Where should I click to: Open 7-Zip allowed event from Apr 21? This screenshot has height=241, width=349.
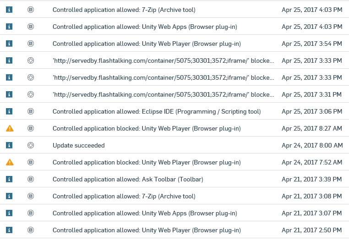coord(124,196)
